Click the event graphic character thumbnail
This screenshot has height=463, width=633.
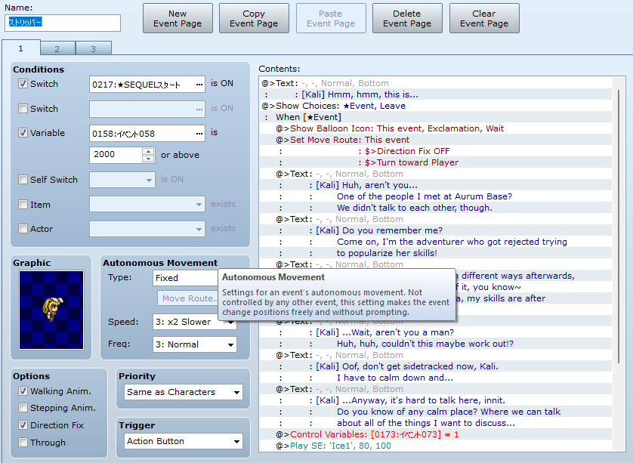click(52, 310)
